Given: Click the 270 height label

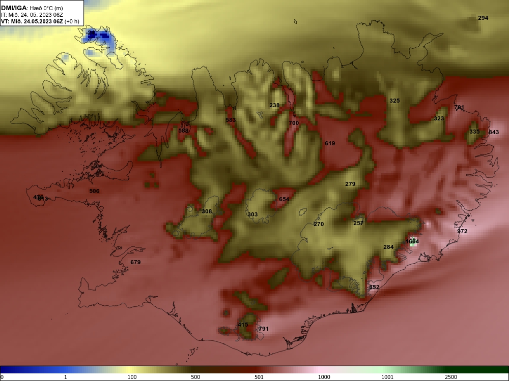Looking at the screenshot, I should (x=319, y=224).
